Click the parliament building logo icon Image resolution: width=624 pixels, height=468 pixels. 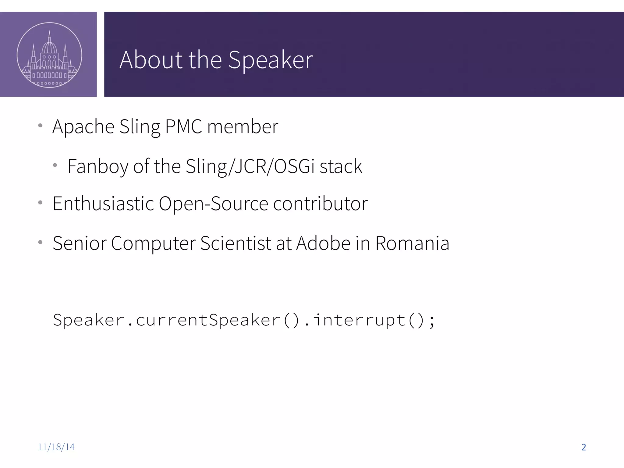(x=49, y=55)
